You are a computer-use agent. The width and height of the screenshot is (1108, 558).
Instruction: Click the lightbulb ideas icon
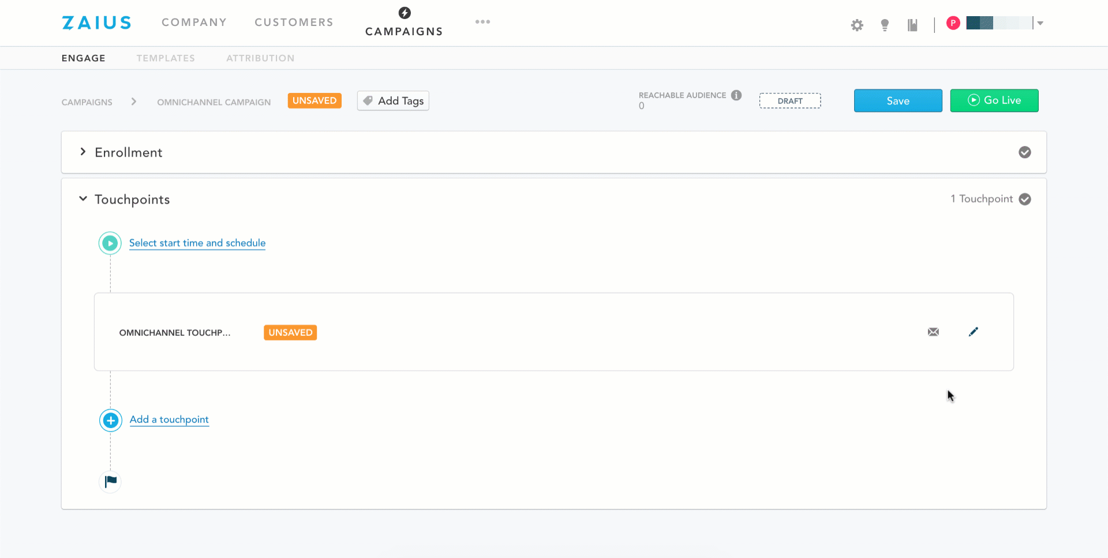coord(885,25)
